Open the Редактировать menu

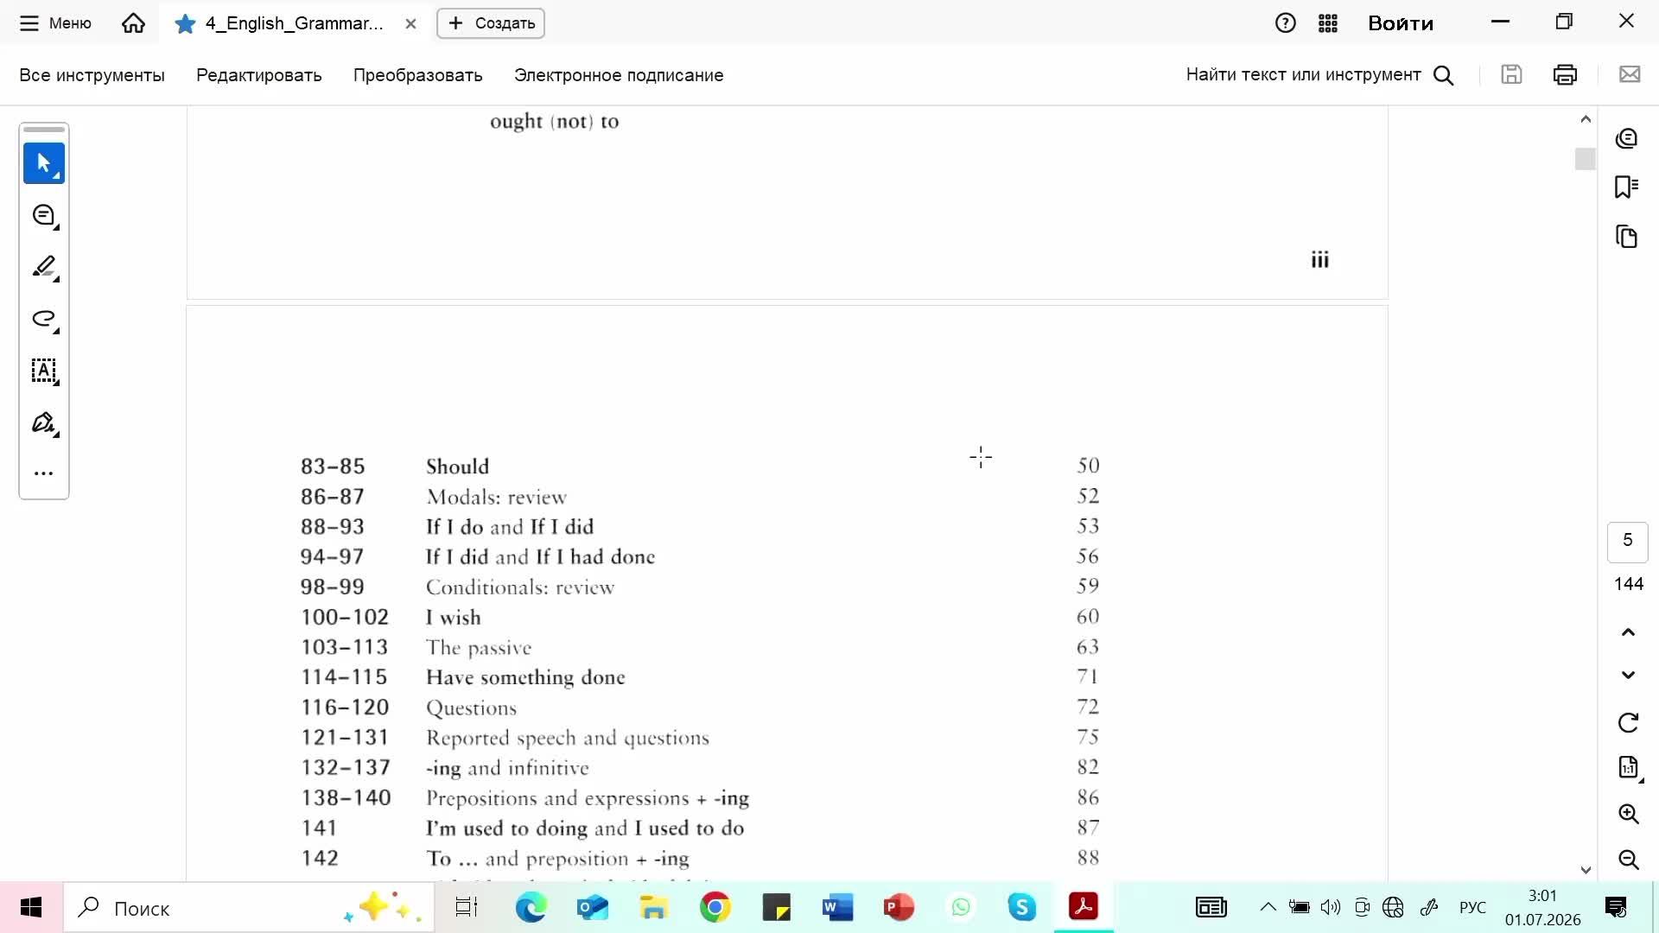[259, 75]
